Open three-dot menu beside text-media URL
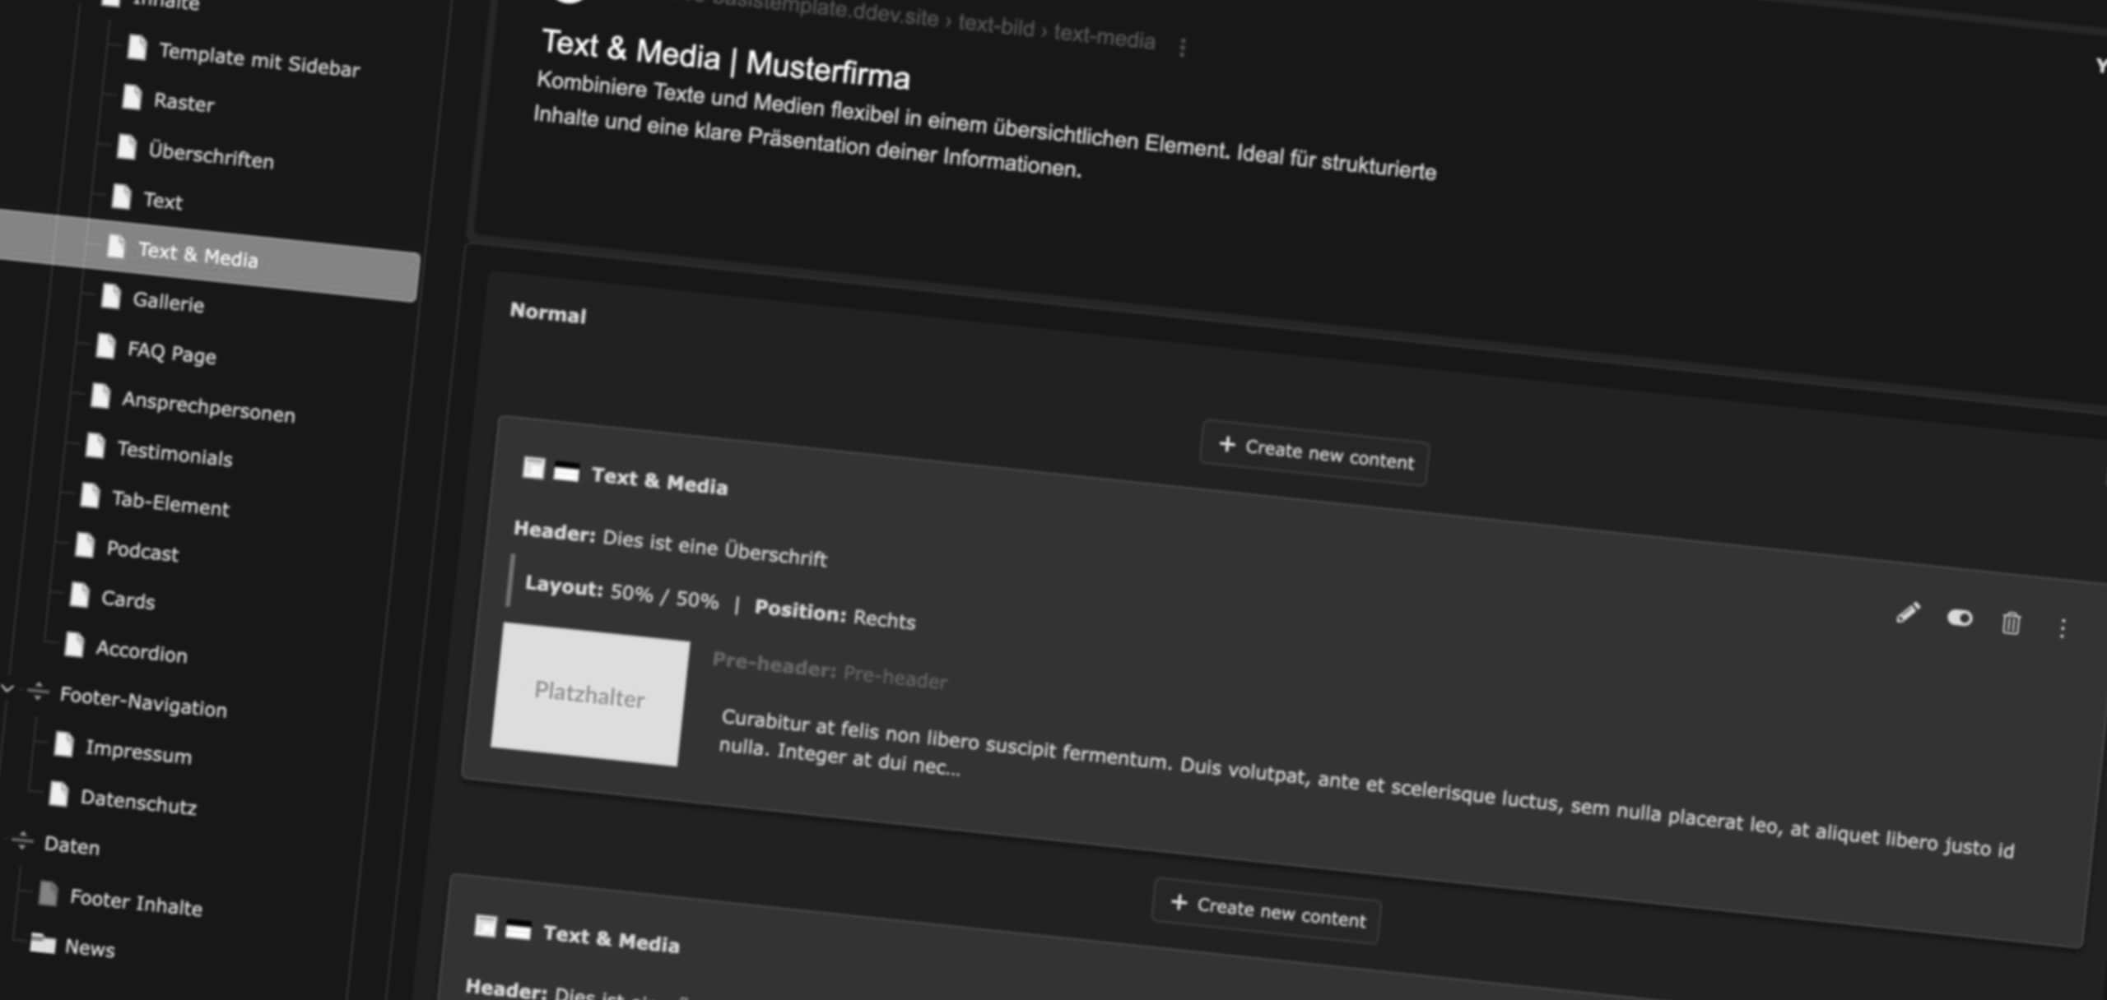2107x1000 pixels. pos(1183,48)
